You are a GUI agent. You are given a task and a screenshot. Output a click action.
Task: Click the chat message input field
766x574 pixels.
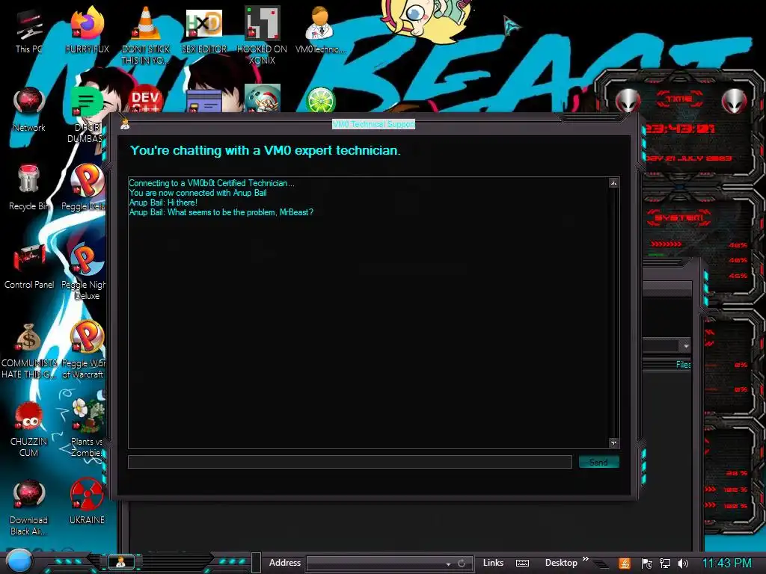(x=350, y=462)
